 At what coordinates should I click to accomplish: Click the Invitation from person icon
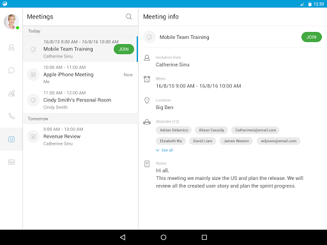tap(147, 57)
